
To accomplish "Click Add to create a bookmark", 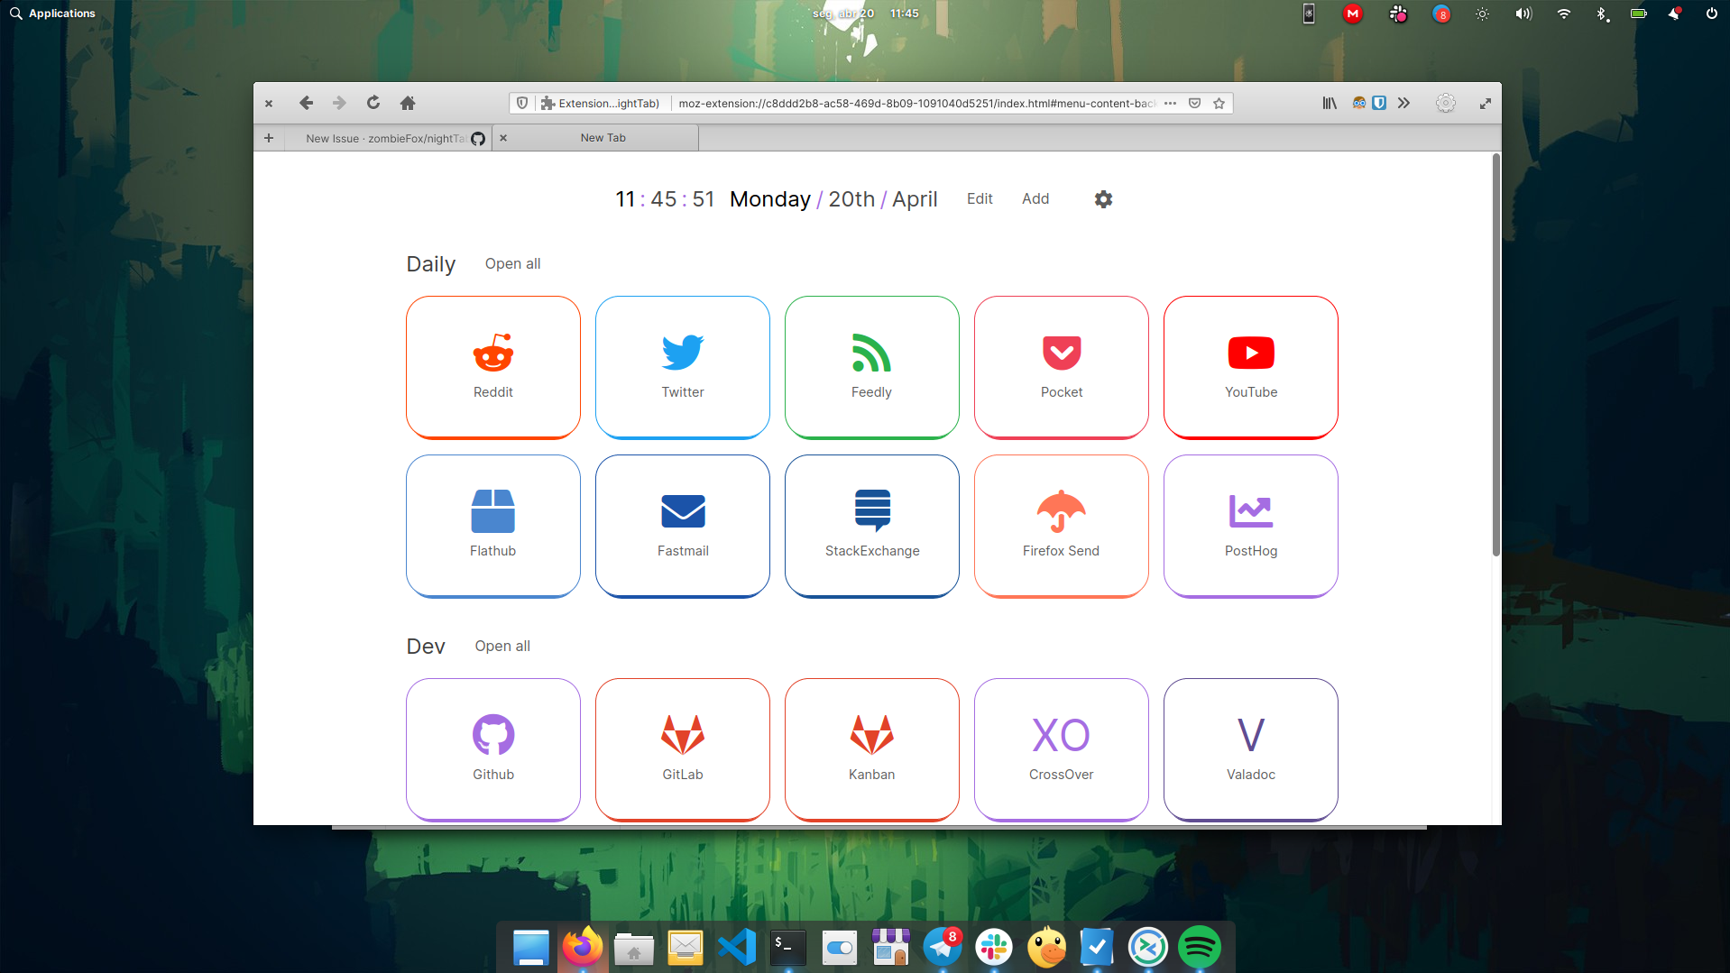I will (1035, 198).
